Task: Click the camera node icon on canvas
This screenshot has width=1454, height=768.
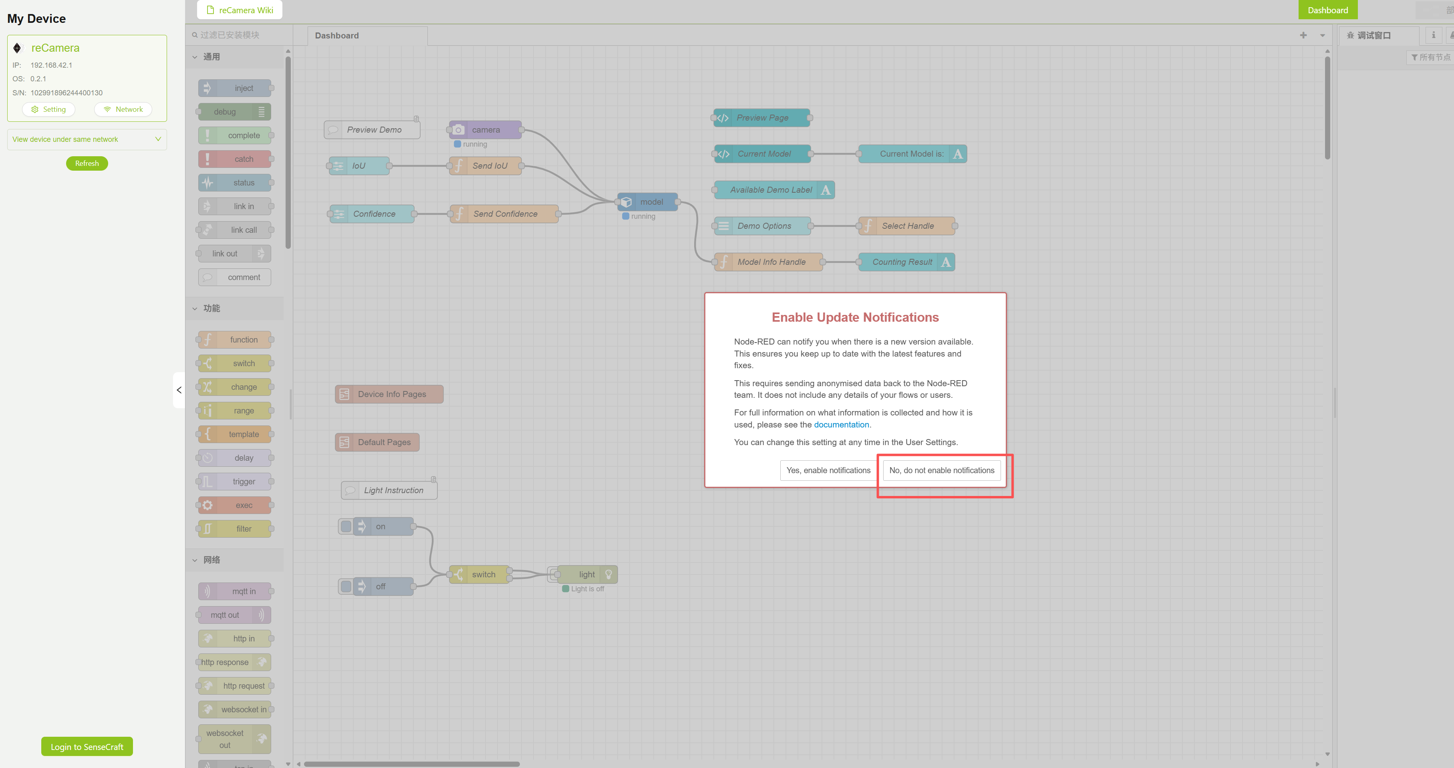Action: (x=458, y=130)
